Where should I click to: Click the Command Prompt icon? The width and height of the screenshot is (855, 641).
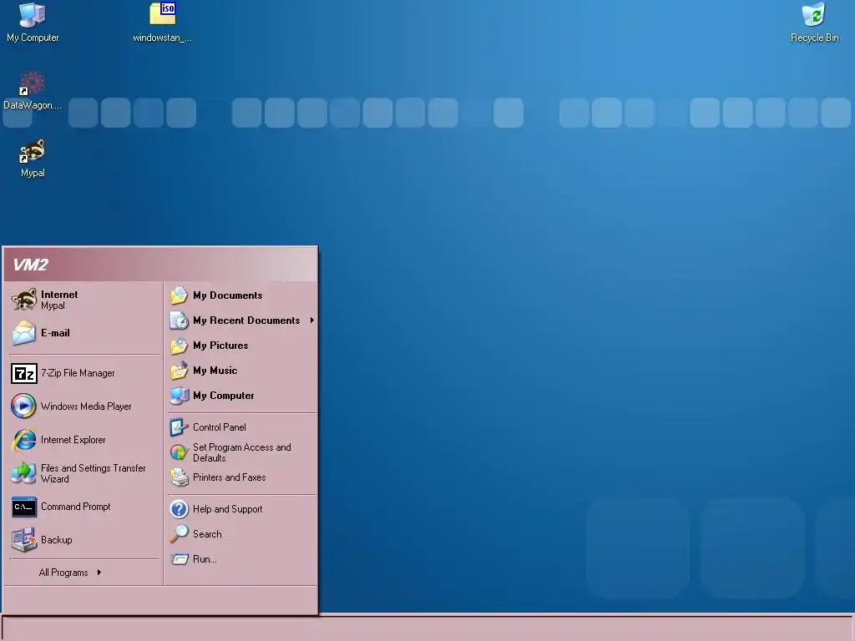pyautogui.click(x=24, y=507)
